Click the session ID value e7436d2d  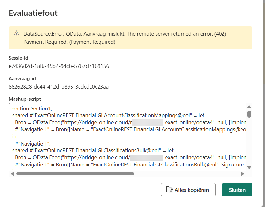[x=59, y=66]
